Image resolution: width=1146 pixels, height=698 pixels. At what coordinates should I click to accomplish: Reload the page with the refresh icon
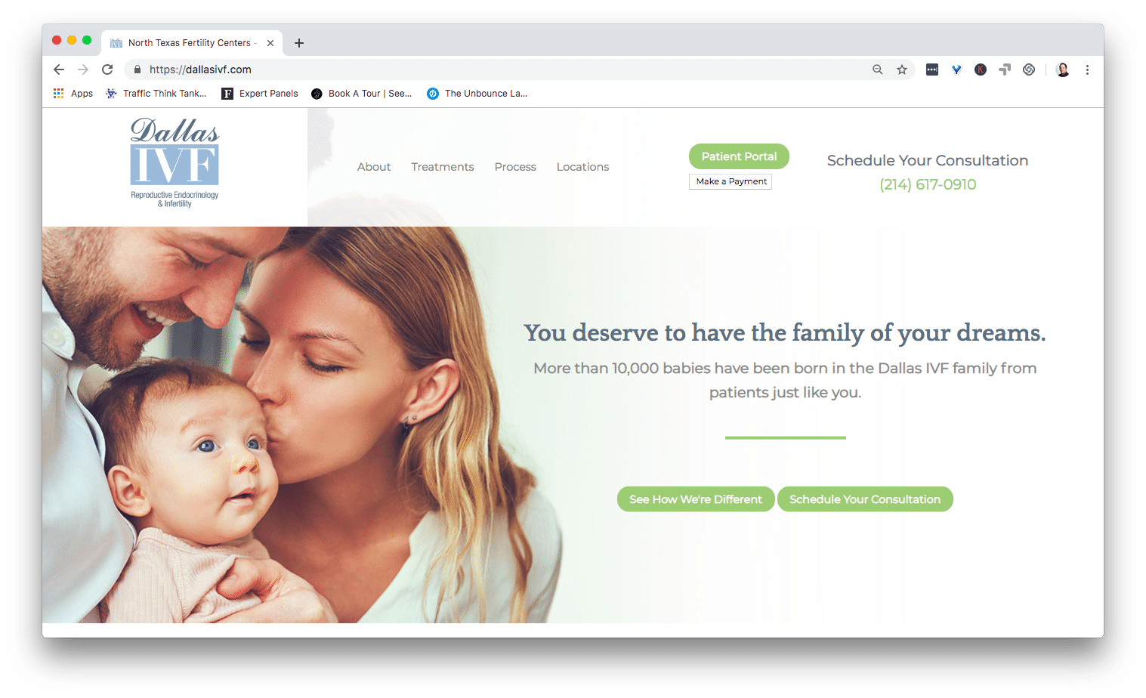coord(107,69)
